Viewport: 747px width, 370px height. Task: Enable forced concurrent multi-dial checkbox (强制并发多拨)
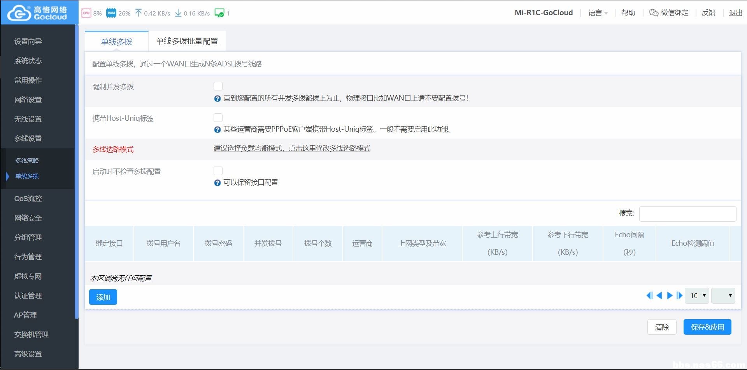click(x=218, y=86)
